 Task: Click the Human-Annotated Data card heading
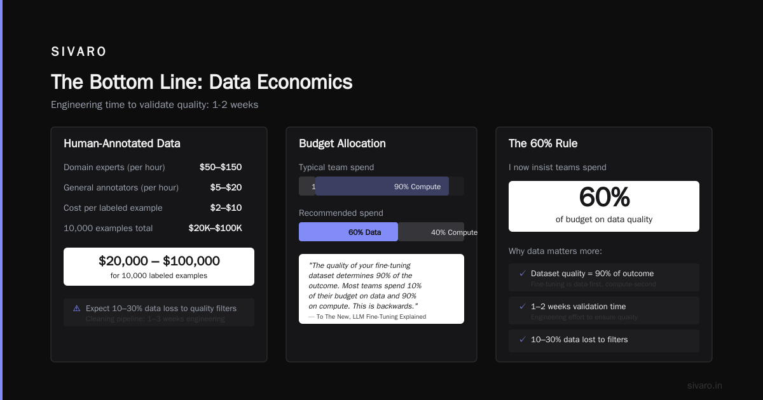pyautogui.click(x=122, y=143)
